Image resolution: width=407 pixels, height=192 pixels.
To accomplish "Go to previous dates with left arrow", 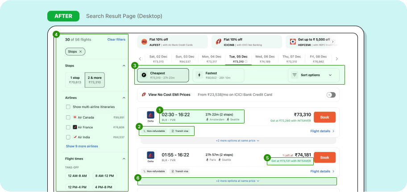I will [x=140, y=59].
